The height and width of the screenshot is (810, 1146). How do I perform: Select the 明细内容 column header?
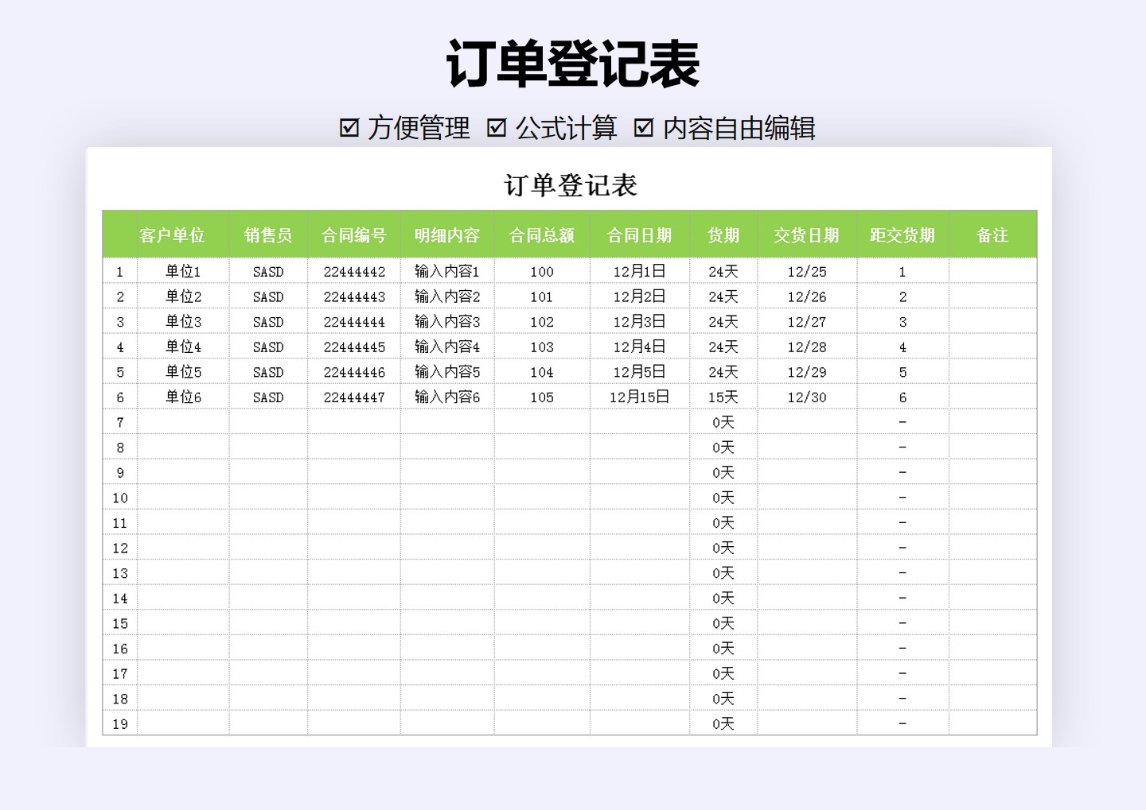click(446, 235)
